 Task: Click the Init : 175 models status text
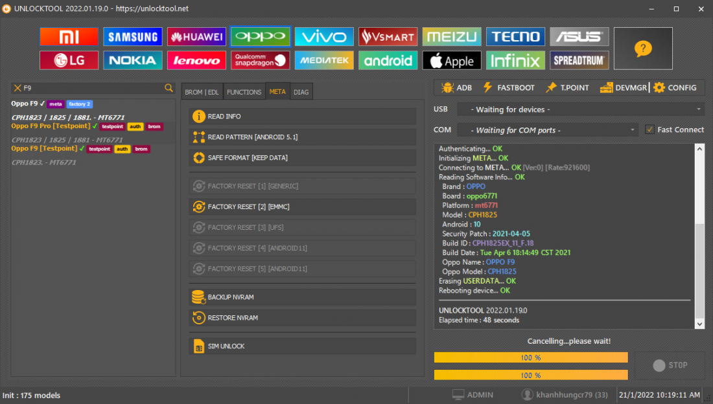[x=31, y=396]
